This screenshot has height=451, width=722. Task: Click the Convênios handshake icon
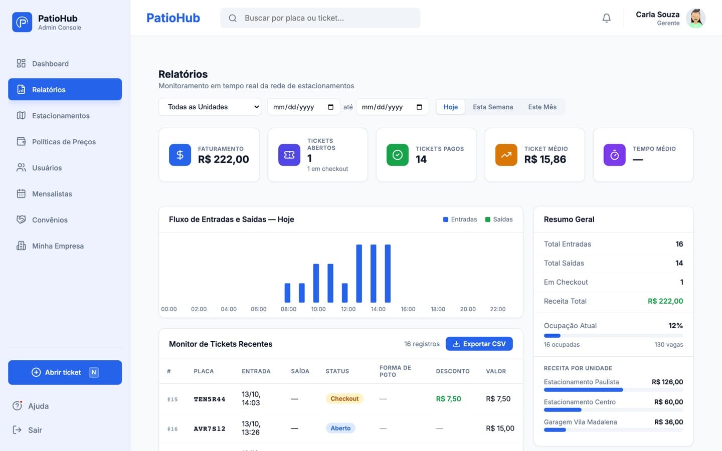click(x=21, y=219)
